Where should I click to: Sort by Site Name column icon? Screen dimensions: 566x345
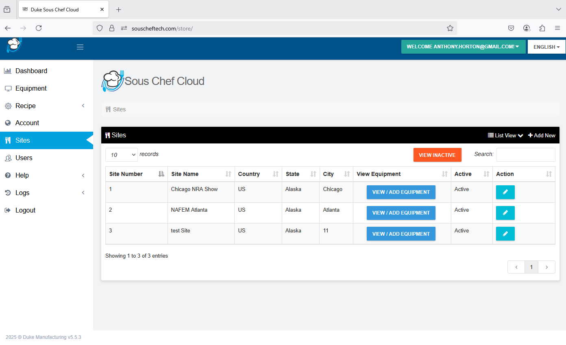click(x=228, y=174)
